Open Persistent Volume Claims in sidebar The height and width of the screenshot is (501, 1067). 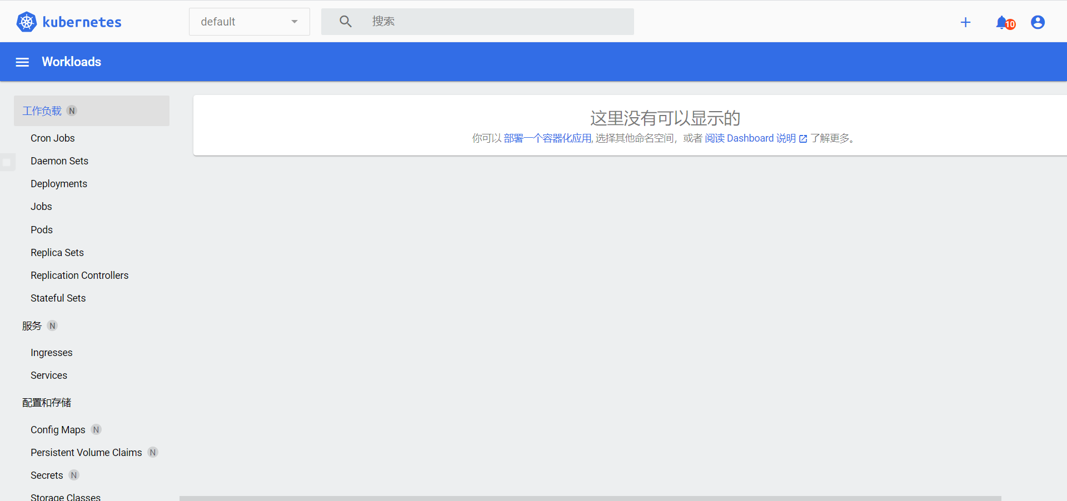[x=86, y=453]
